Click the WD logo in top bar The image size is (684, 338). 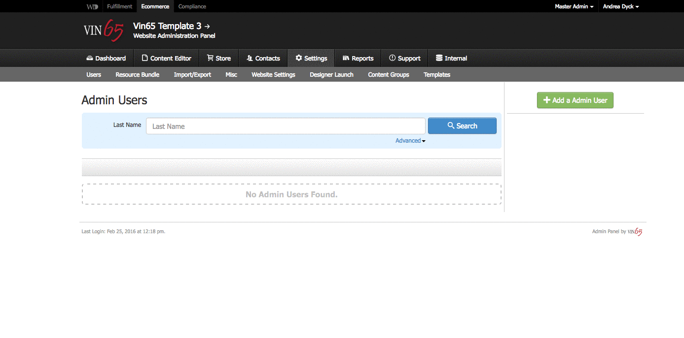pyautogui.click(x=92, y=6)
